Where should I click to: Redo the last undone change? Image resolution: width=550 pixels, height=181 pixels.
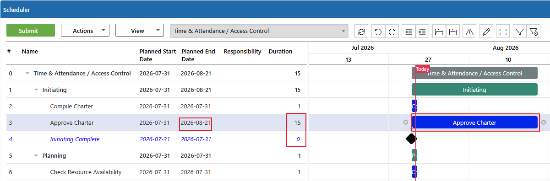point(392,31)
